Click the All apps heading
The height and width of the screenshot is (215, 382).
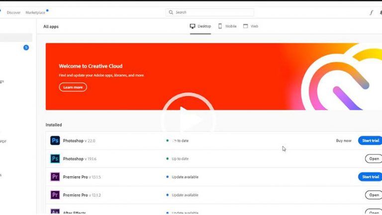point(51,26)
